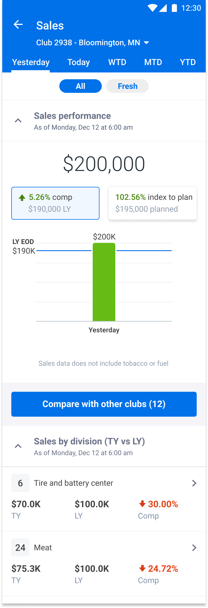
Task: Tap the division 6 number badge
Action: (20, 483)
